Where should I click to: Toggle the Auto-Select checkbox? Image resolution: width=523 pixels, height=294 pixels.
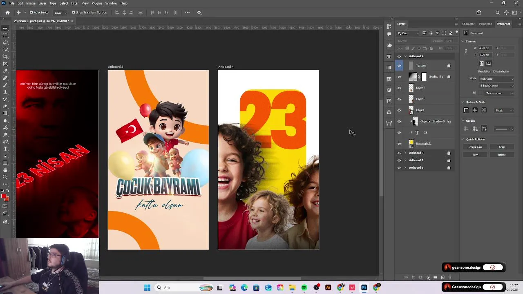(x=31, y=12)
